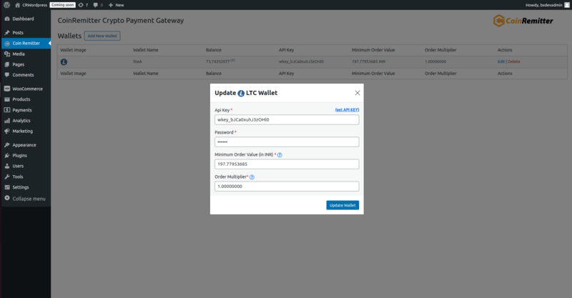The width and height of the screenshot is (572, 298).
Task: Click the 197.77953685 INR table cell
Action: point(368,61)
